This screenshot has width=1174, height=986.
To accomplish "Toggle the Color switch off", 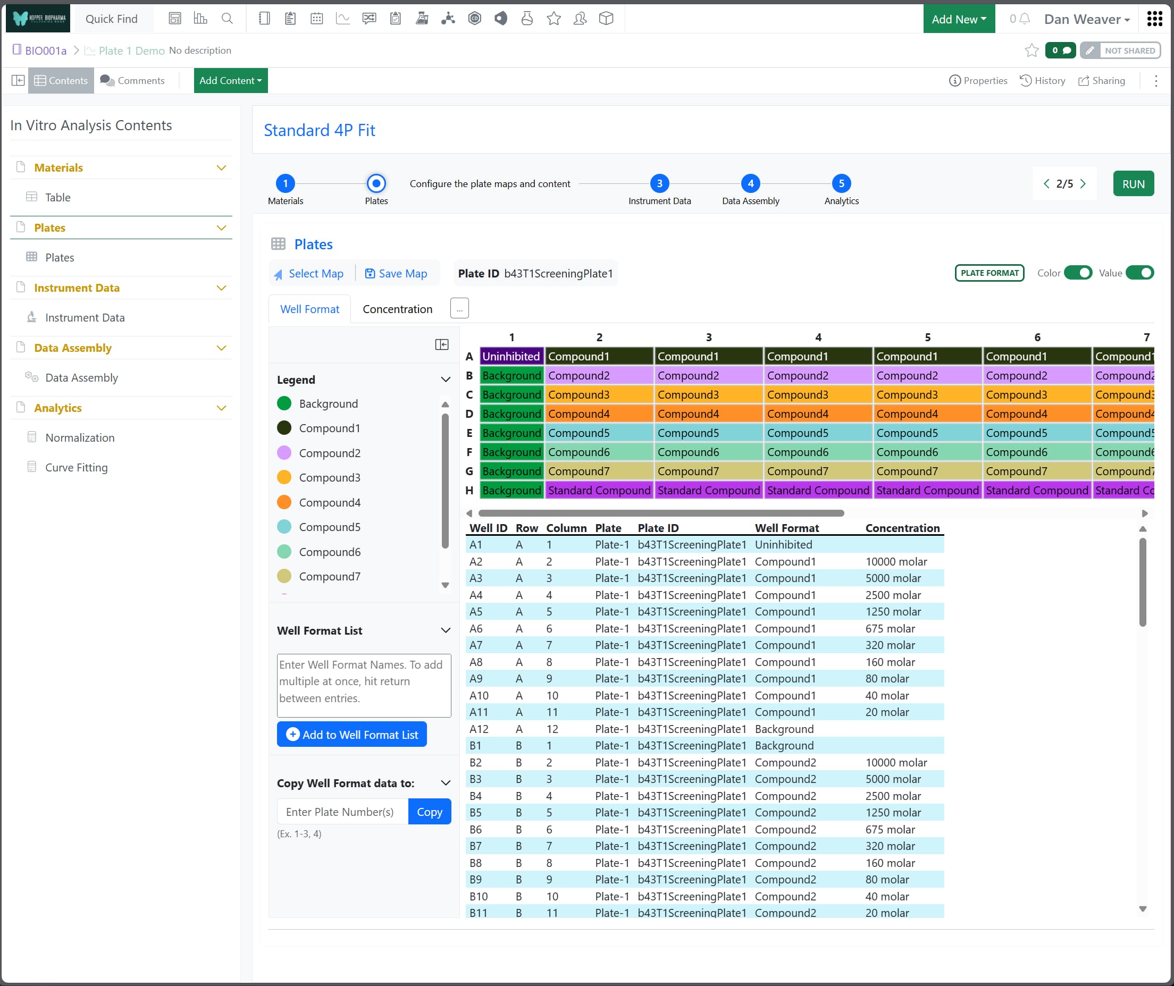I will pos(1077,273).
